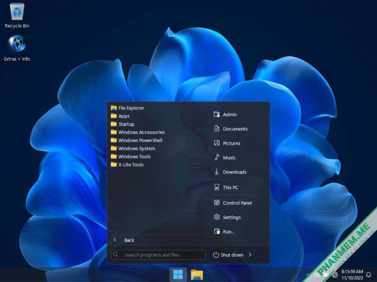Open Control Panel from the start menu
Screen dimensions: 377x282
(238, 203)
